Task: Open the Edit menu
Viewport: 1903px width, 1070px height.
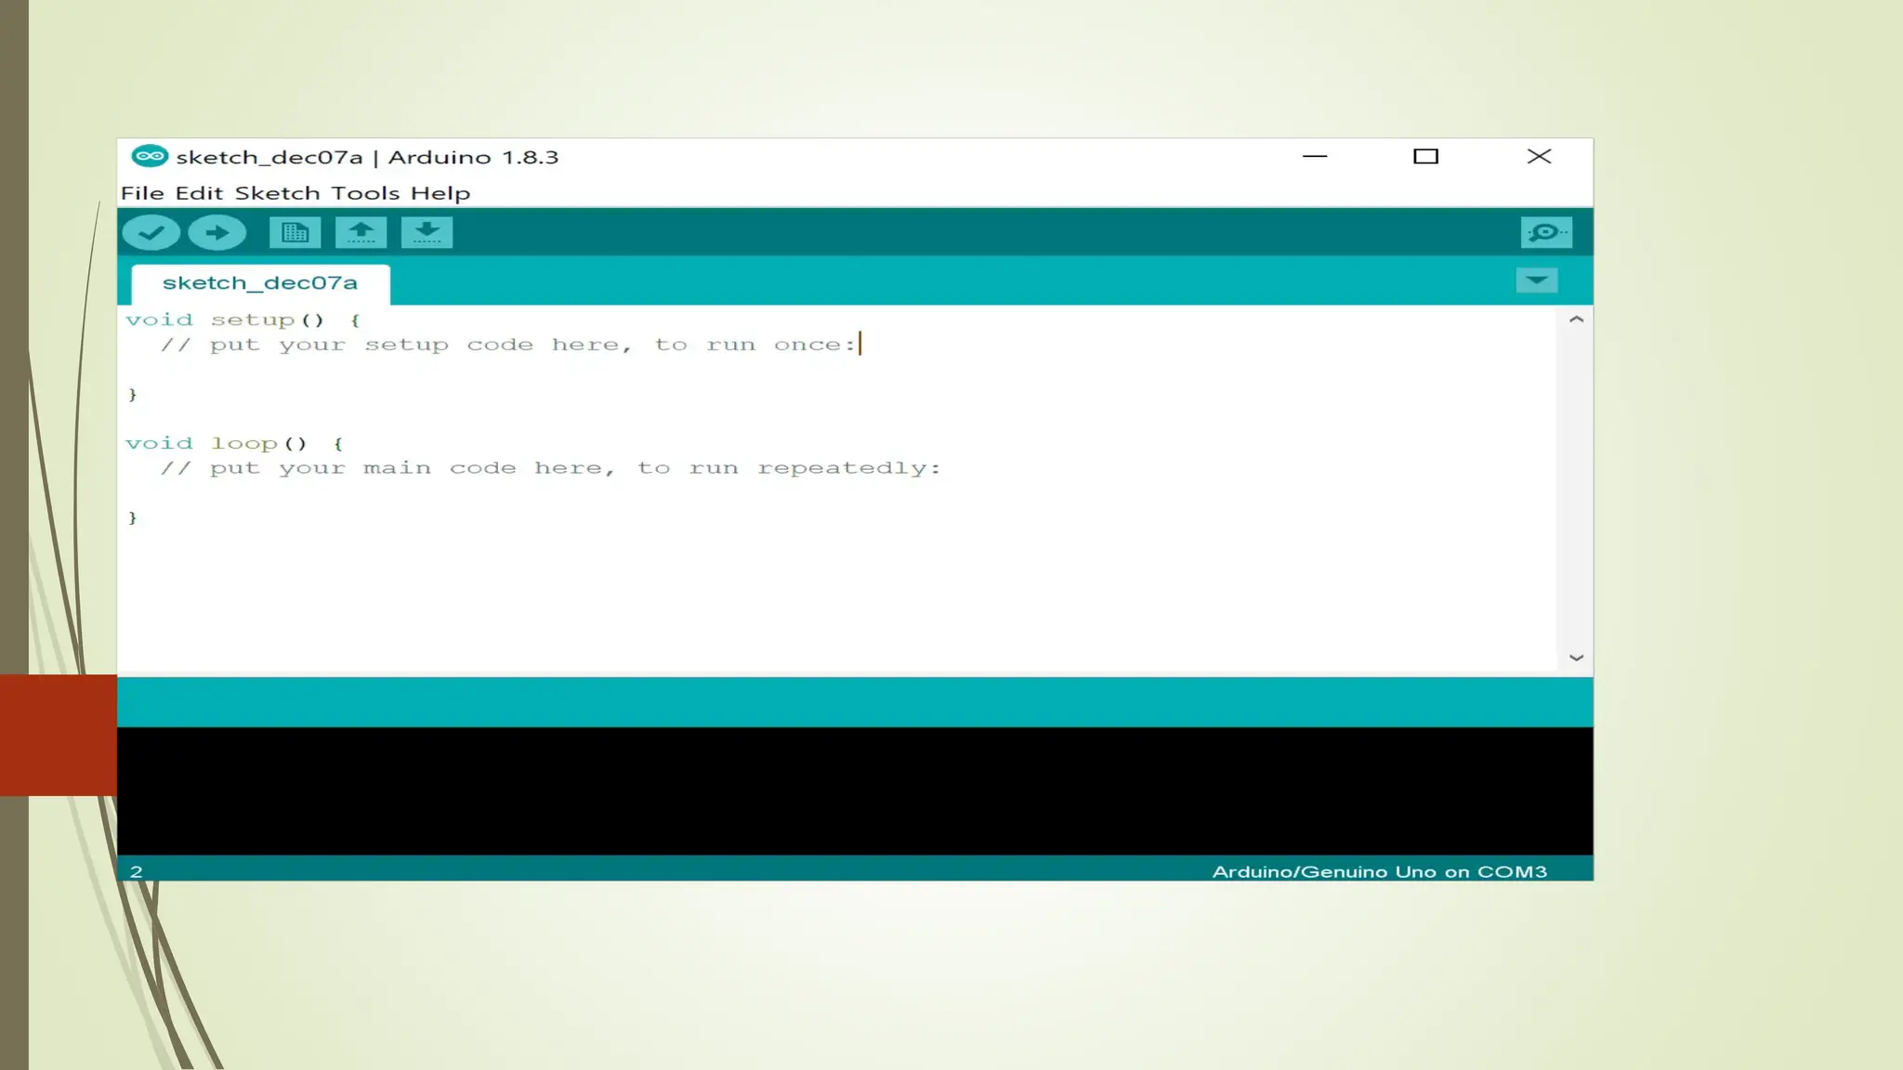Action: [199, 193]
